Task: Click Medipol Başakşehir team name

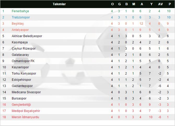Action: coord(26,111)
